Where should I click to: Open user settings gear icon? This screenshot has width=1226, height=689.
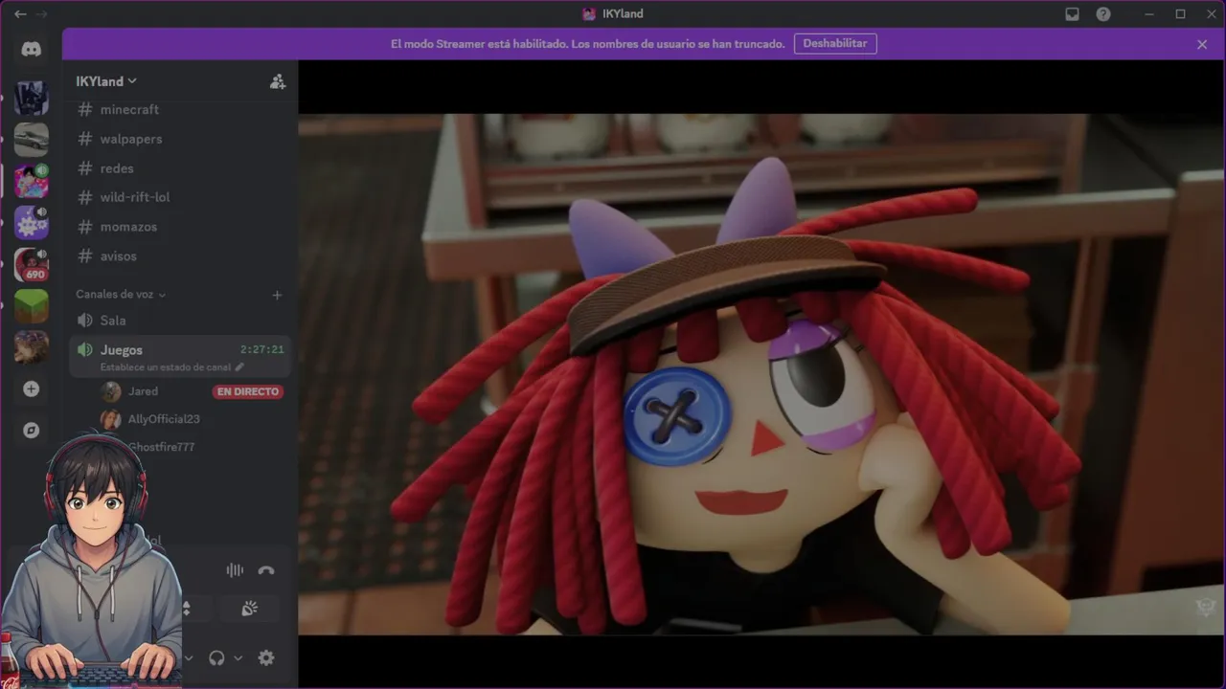coord(266,657)
